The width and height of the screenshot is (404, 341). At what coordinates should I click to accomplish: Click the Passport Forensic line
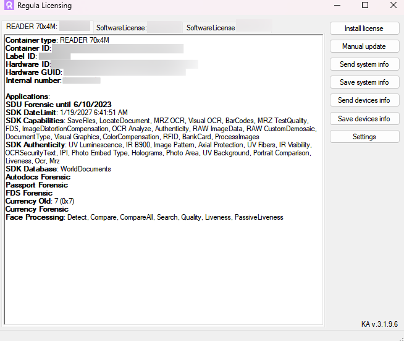pyautogui.click(x=37, y=185)
